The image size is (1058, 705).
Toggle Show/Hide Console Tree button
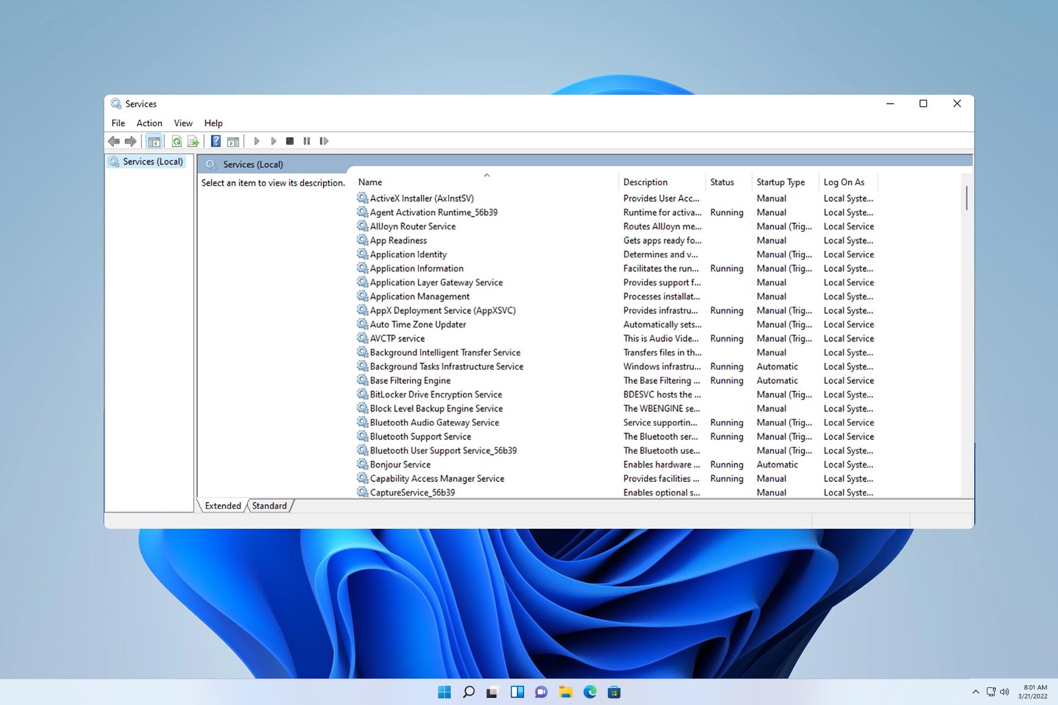[x=154, y=142]
